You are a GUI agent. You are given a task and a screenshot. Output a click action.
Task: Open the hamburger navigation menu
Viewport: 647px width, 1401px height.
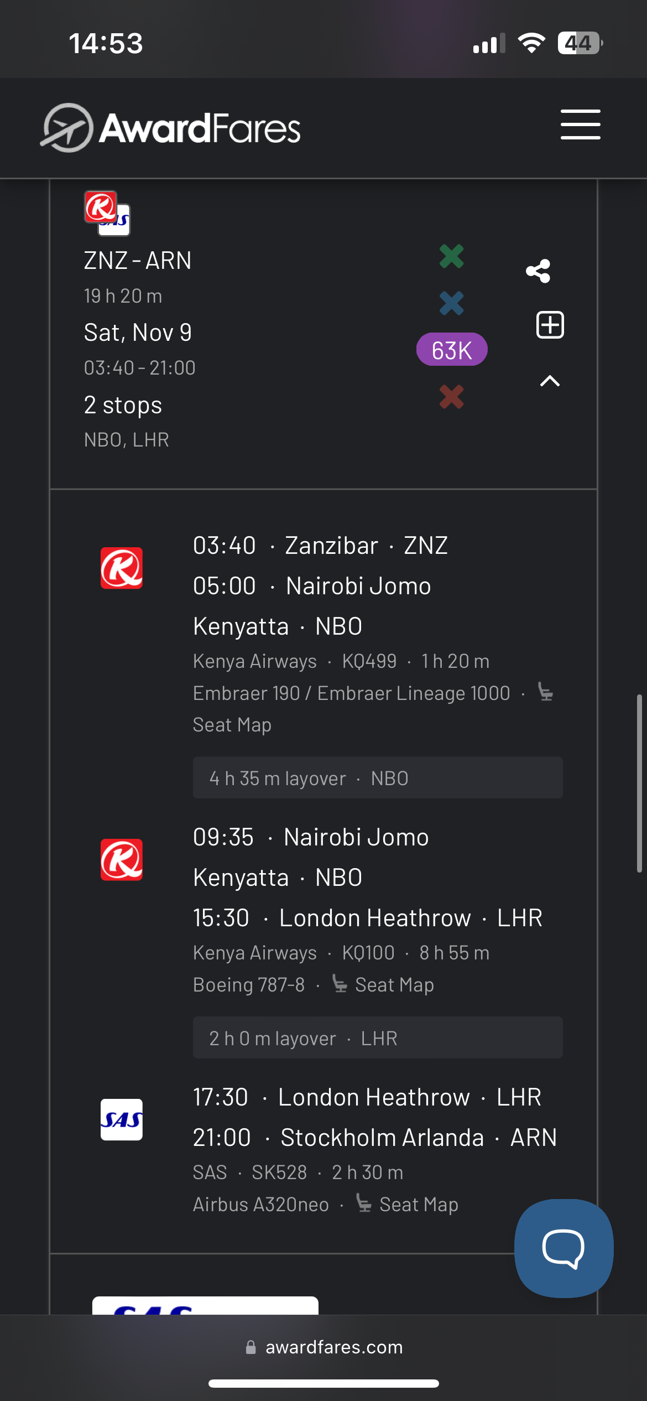580,124
